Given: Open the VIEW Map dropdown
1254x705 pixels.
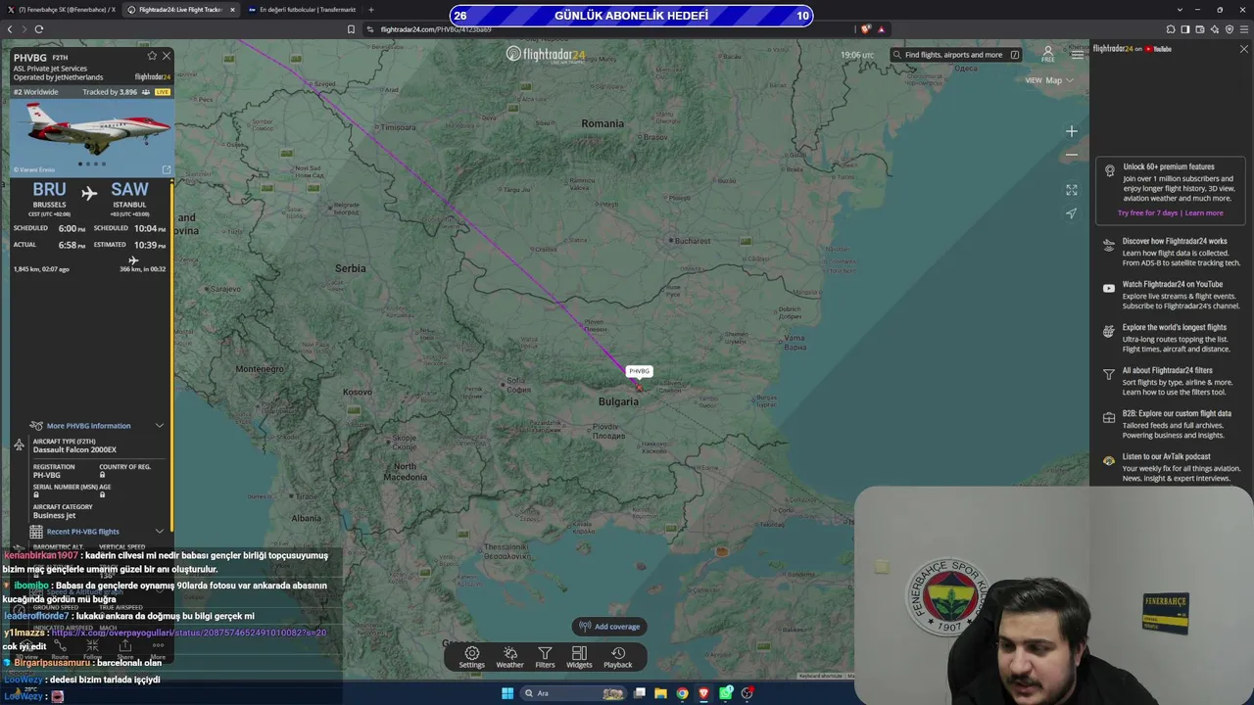Looking at the screenshot, I should tap(1049, 80).
